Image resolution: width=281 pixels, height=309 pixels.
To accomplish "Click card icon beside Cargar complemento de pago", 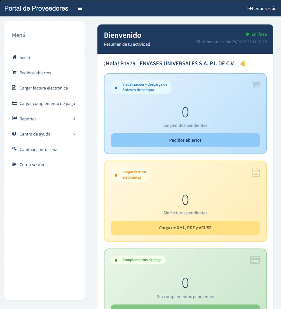I will point(14,103).
